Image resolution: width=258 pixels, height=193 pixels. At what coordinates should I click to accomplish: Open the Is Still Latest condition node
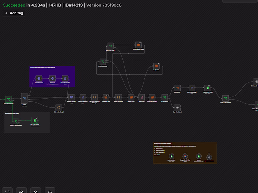(x=165, y=97)
